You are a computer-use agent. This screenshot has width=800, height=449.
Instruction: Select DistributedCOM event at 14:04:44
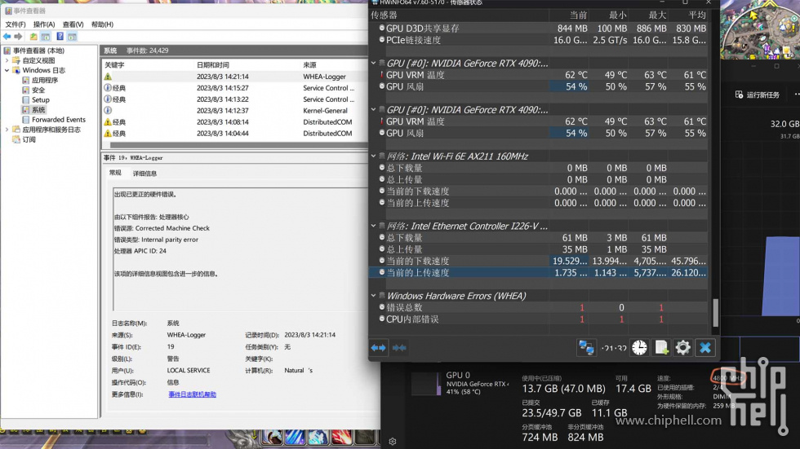(x=235, y=134)
